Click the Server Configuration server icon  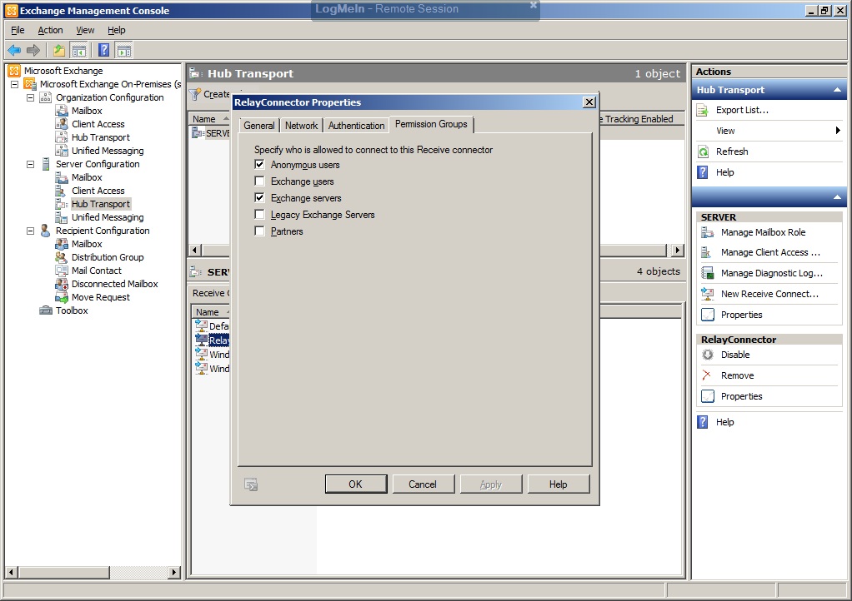pos(46,164)
